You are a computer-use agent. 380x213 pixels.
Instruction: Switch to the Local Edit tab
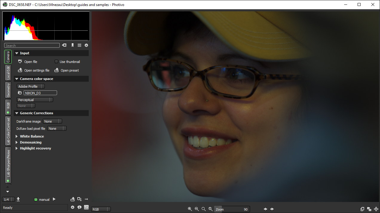pos(8,72)
